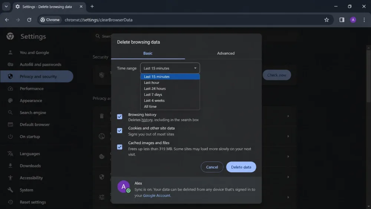Click the reset history icon
371x209 pixels.
(x=10, y=202)
